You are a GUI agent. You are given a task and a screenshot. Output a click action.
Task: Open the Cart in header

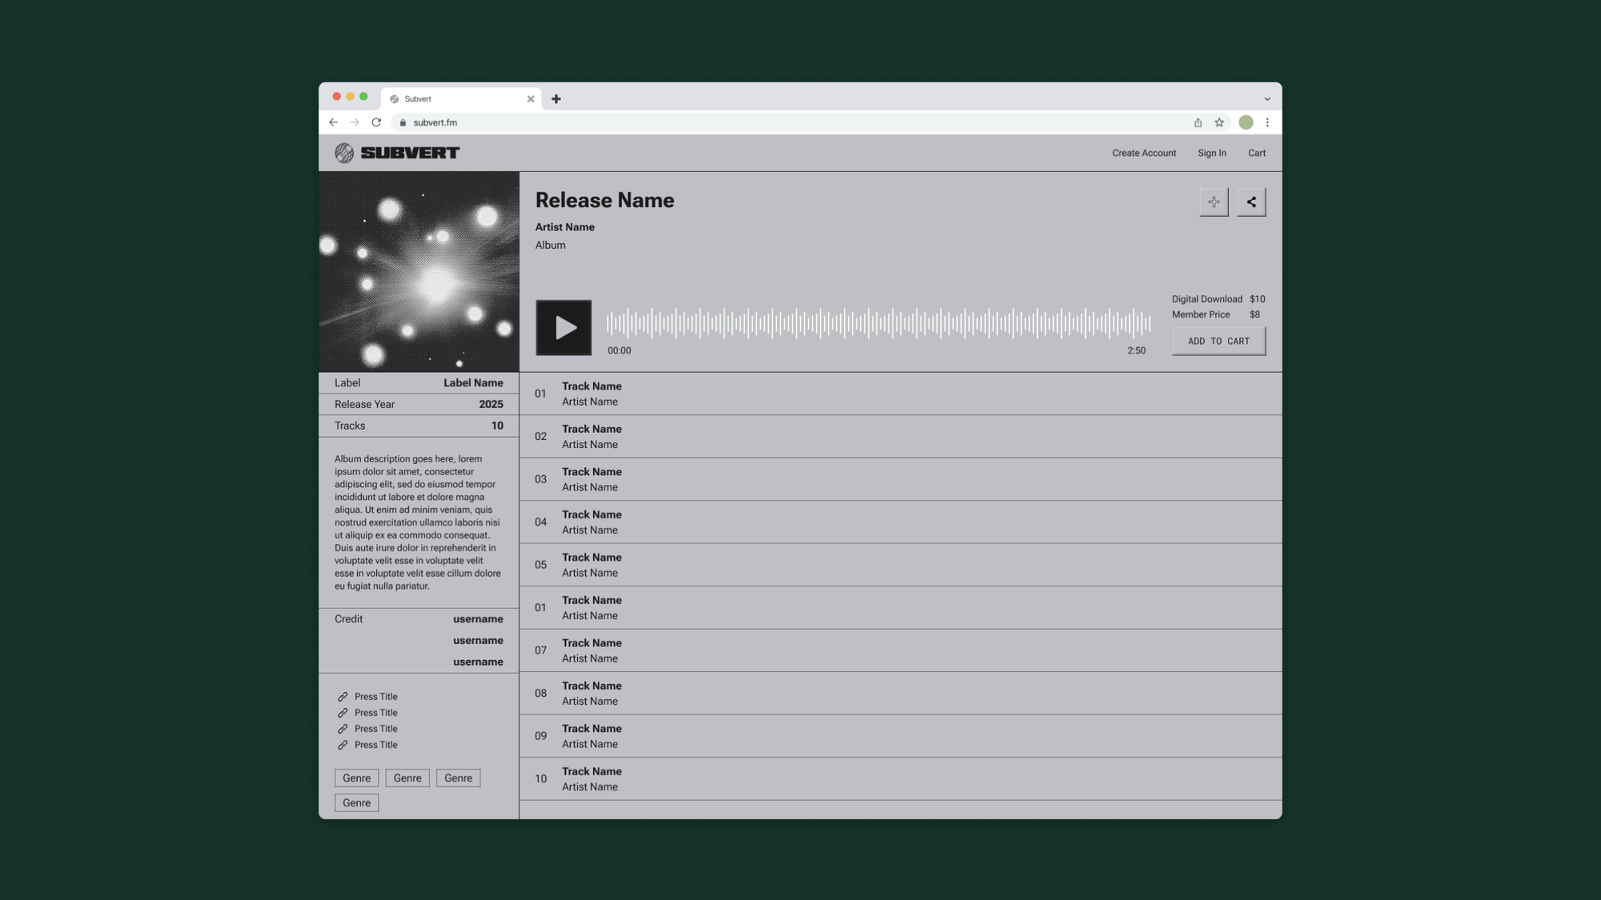1256,153
